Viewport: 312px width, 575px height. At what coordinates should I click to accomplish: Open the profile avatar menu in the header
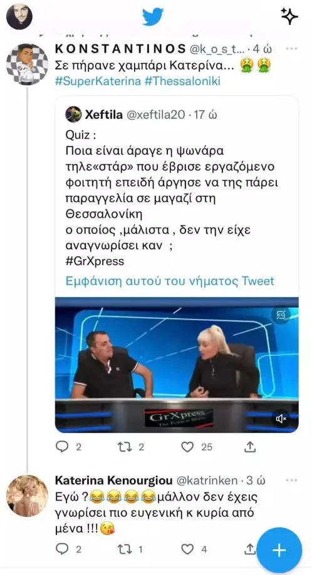pyautogui.click(x=19, y=16)
